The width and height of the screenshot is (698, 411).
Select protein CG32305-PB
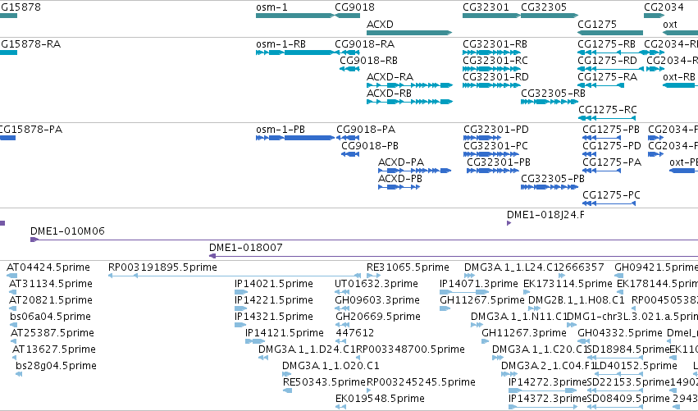coord(550,187)
